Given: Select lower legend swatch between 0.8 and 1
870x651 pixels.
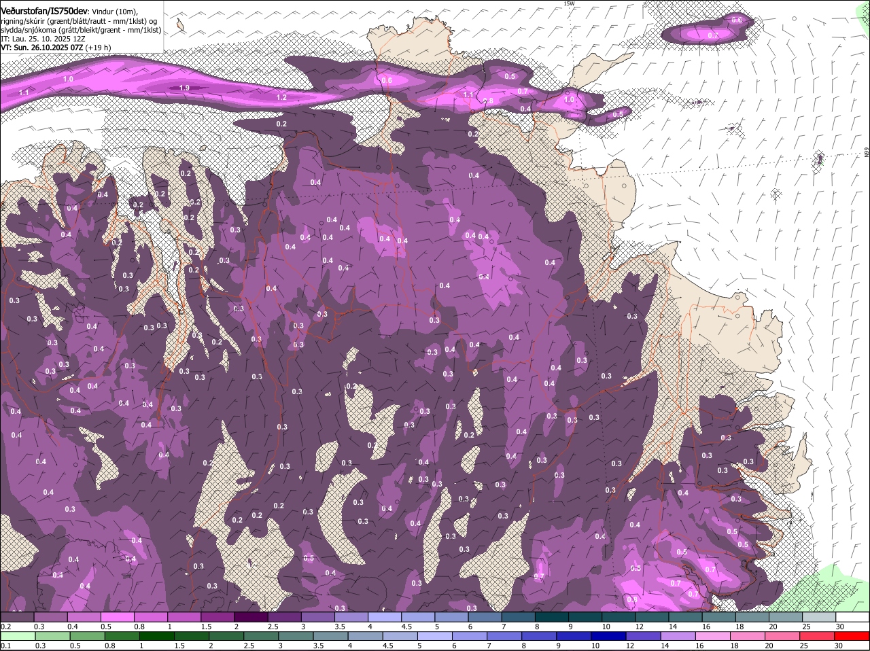Looking at the screenshot, I should coord(124,636).
